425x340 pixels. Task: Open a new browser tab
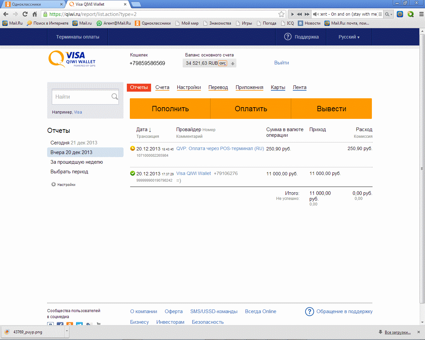click(x=136, y=4)
